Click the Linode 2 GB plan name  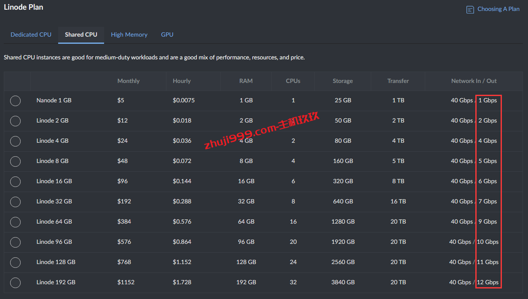(x=53, y=120)
